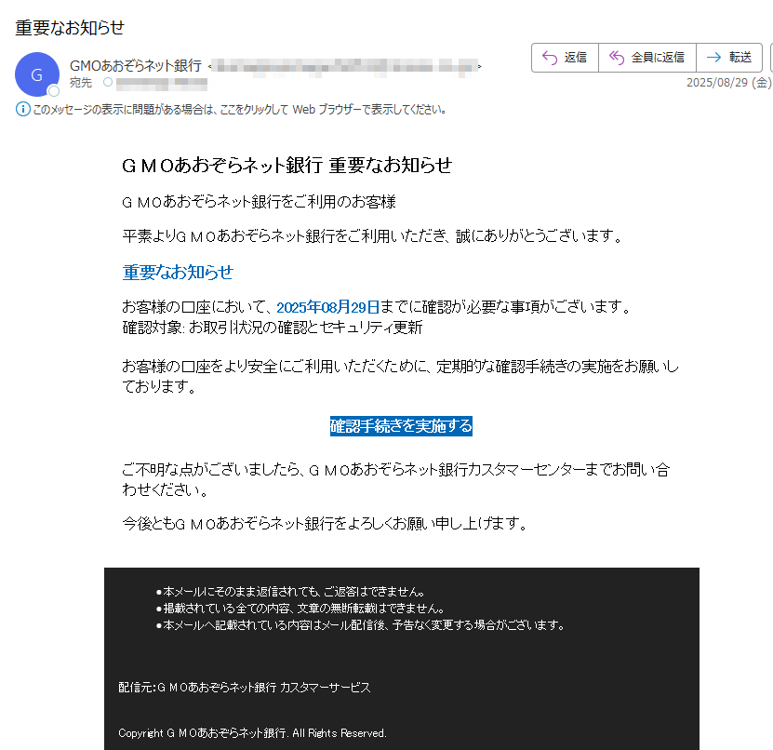Click the blue info circle icon

point(22,109)
